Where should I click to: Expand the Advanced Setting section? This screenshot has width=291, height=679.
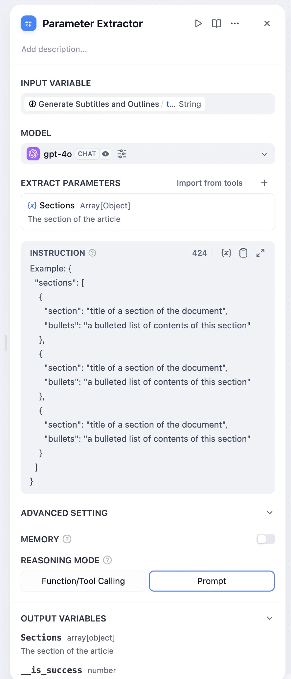point(270,513)
